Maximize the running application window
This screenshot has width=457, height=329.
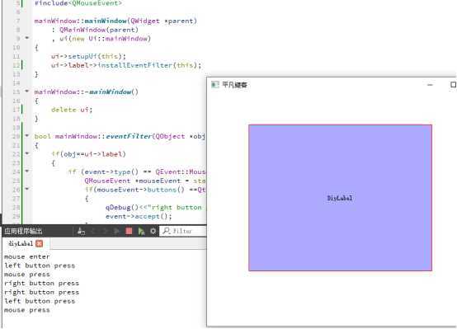[453, 84]
